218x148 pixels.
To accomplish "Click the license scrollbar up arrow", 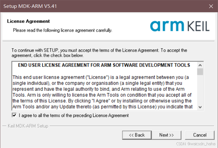I will coord(200,65).
